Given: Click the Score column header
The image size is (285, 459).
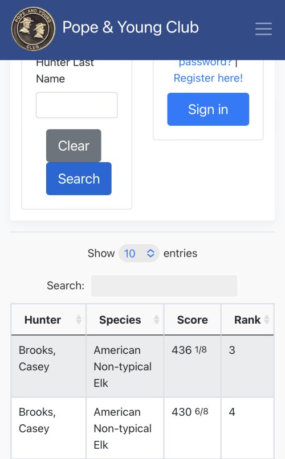Looking at the screenshot, I should [193, 320].
